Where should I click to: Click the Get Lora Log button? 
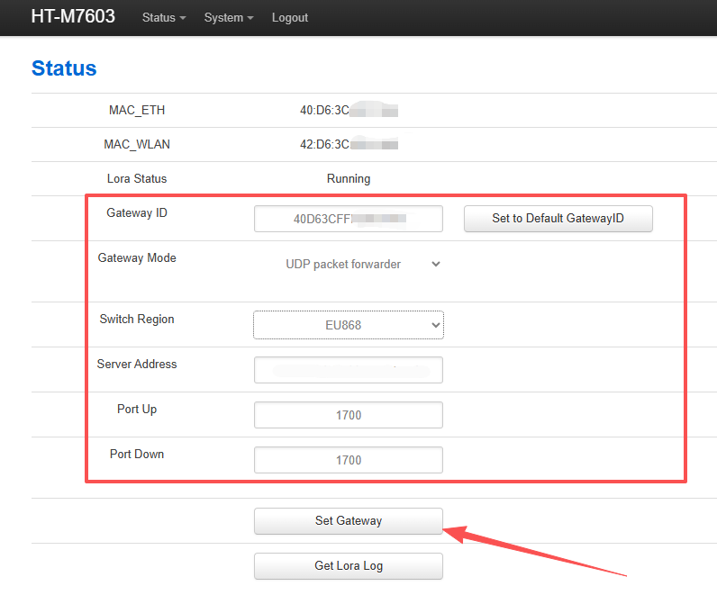click(x=348, y=566)
